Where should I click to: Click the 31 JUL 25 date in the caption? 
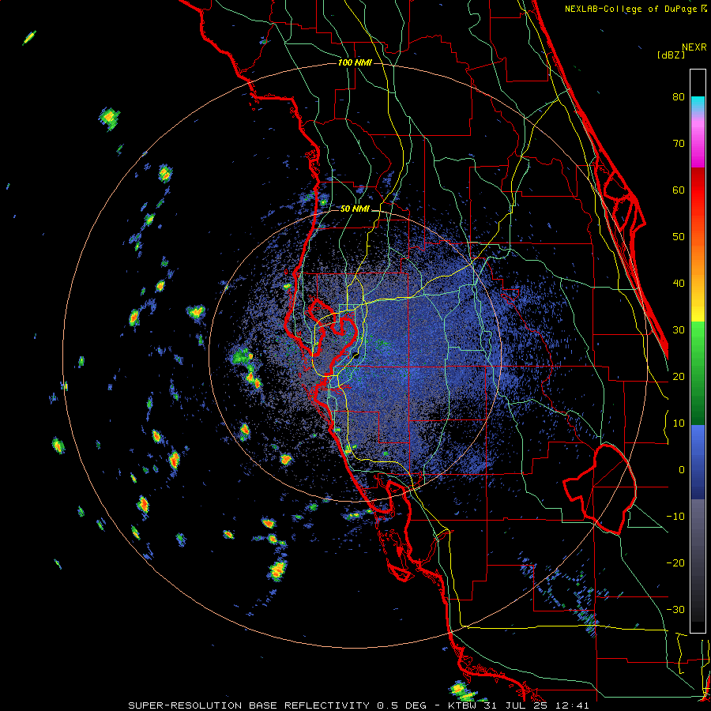point(516,705)
